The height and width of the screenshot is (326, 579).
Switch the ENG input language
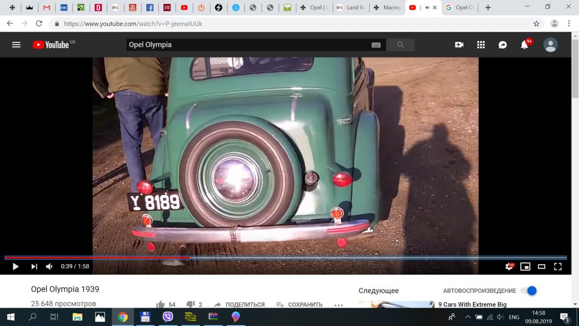point(514,317)
